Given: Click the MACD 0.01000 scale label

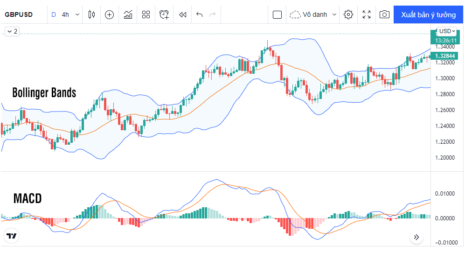Looking at the screenshot, I should (x=444, y=194).
